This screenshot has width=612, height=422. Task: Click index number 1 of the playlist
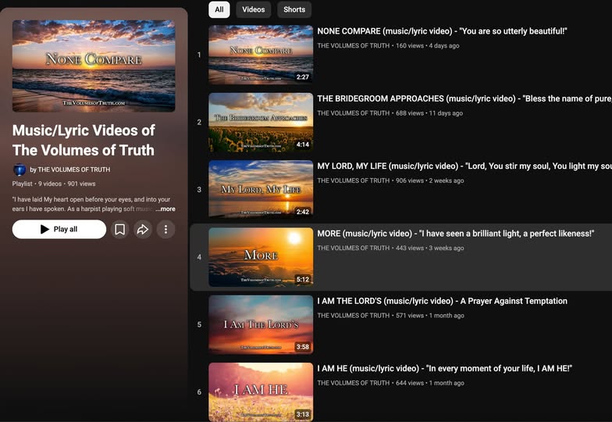coord(199,55)
